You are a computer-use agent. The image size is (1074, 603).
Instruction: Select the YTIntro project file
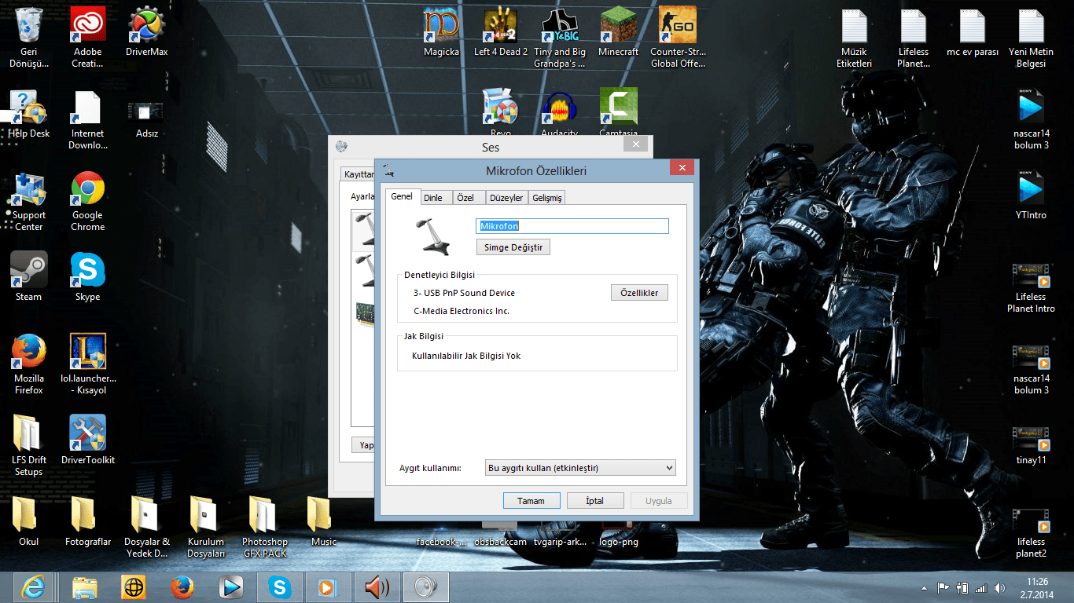(1032, 196)
